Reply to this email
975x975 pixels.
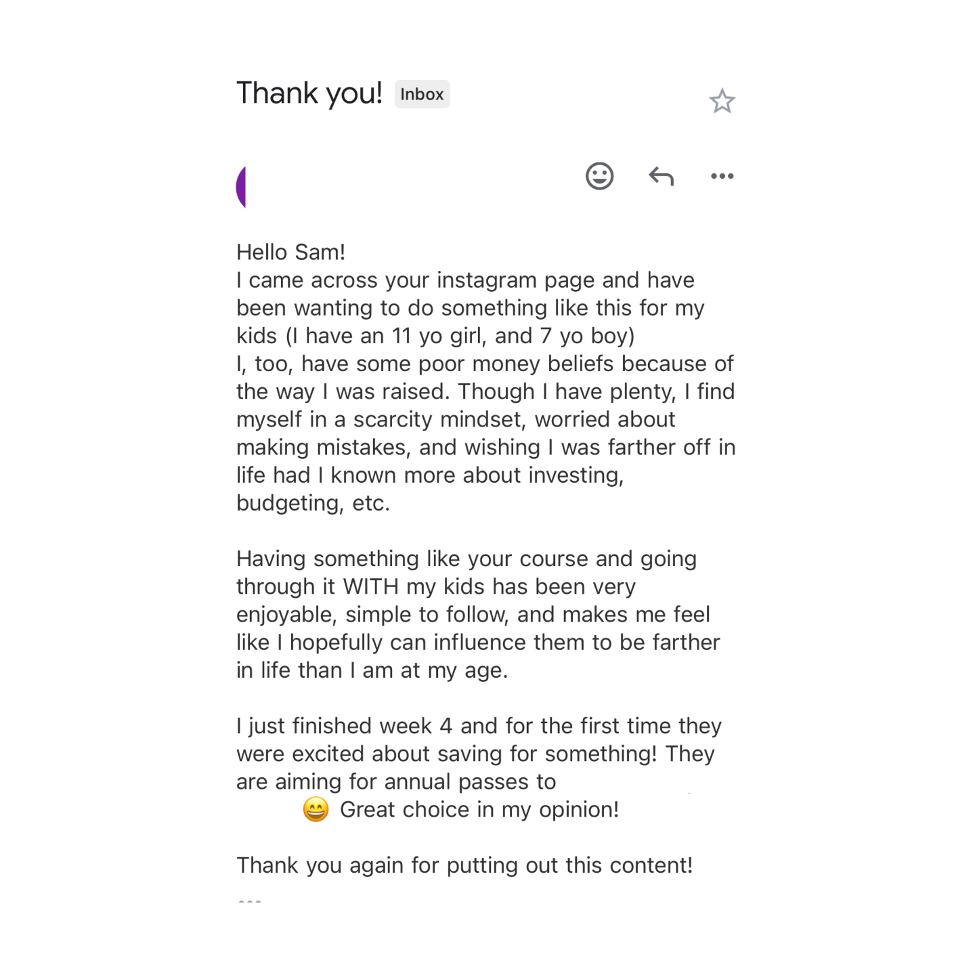point(661,177)
